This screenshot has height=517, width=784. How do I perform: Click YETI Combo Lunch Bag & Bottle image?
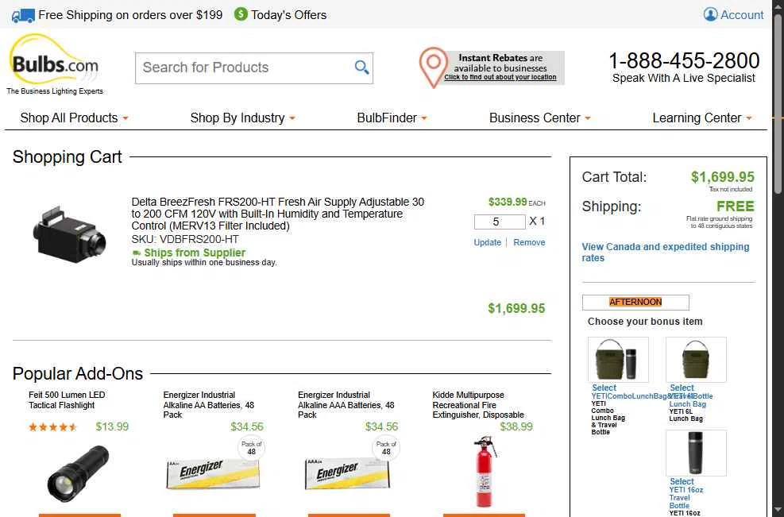pyautogui.click(x=618, y=360)
